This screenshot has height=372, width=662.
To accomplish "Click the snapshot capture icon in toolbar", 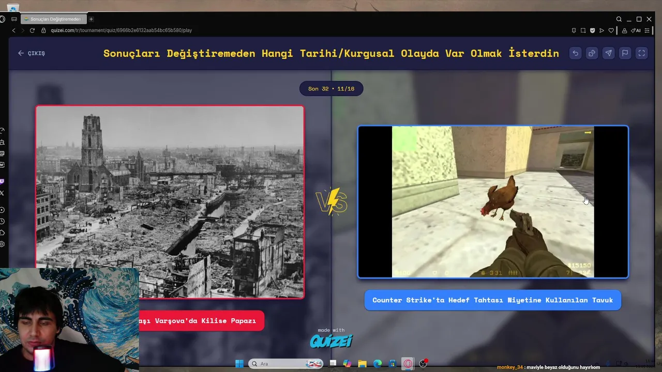I will click(583, 30).
